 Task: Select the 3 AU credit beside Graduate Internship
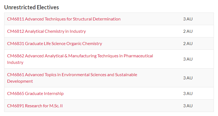pyautogui.click(x=188, y=94)
